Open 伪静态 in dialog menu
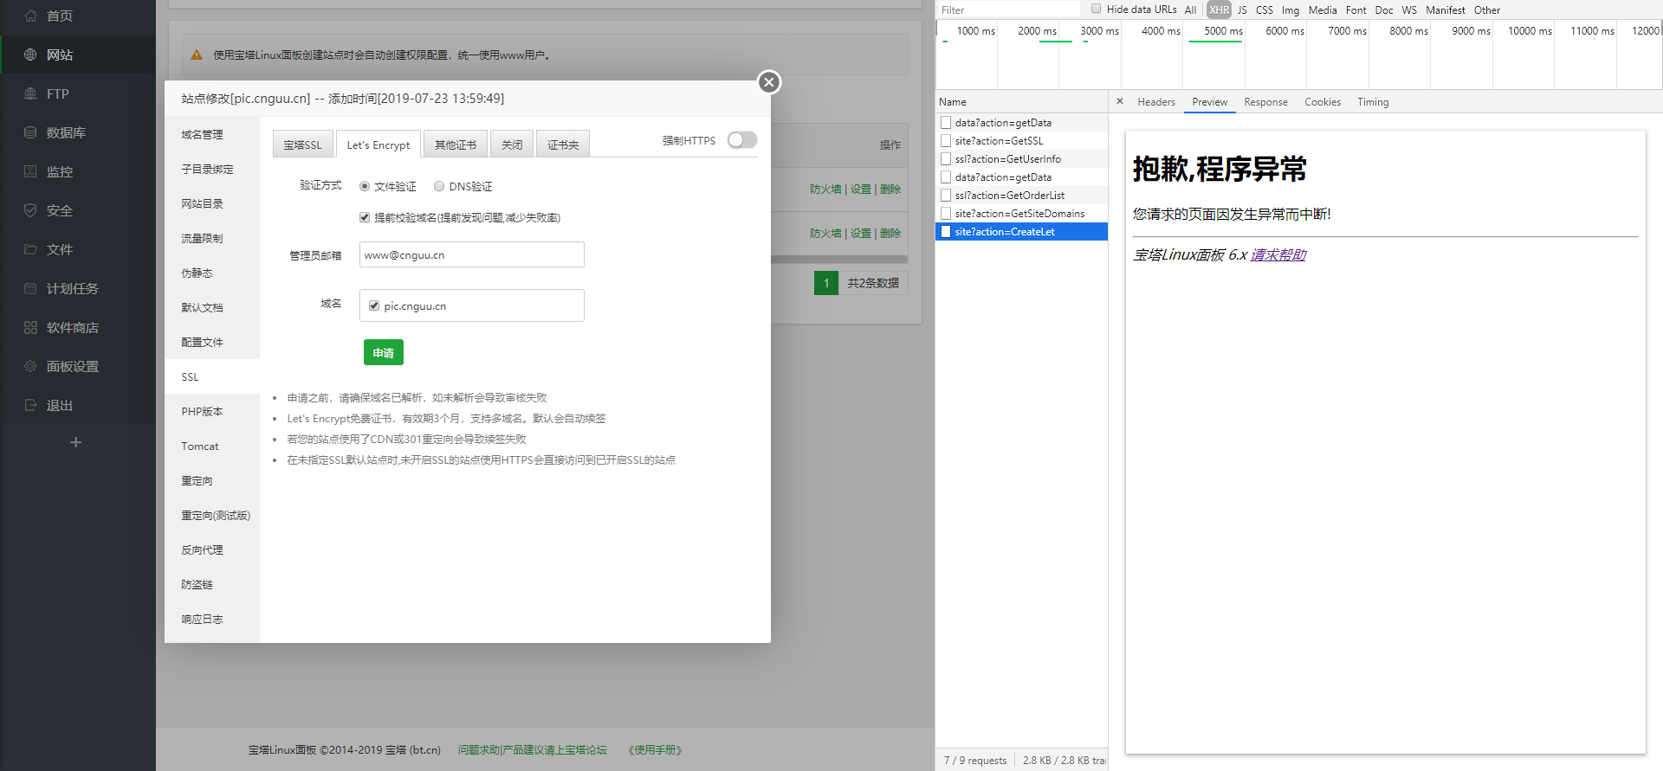 [x=212, y=273]
